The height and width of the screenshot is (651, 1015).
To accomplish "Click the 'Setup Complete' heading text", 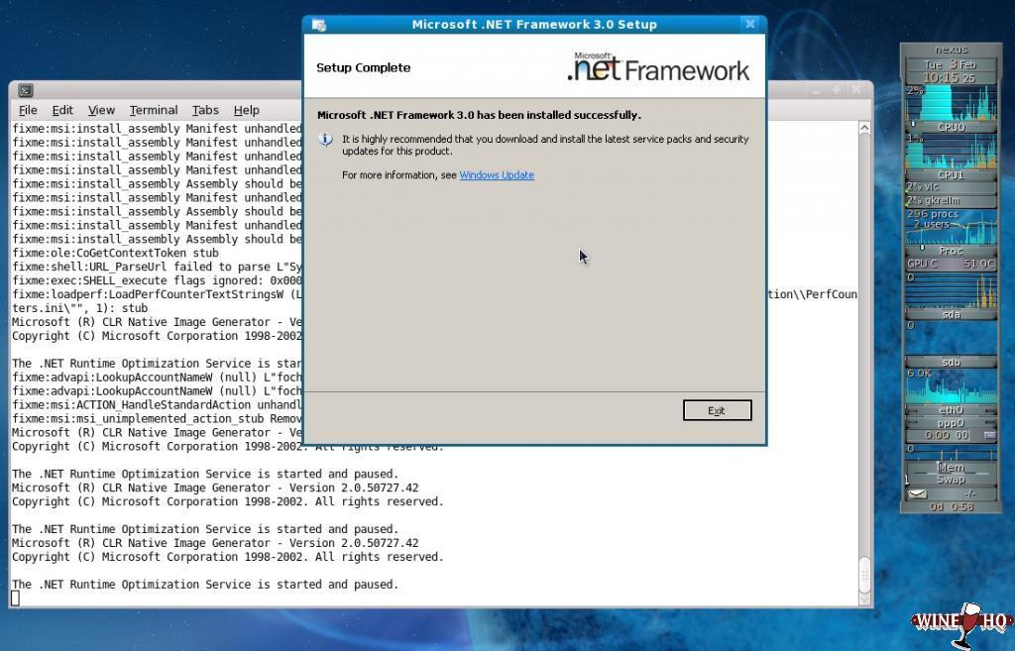I will tap(363, 68).
